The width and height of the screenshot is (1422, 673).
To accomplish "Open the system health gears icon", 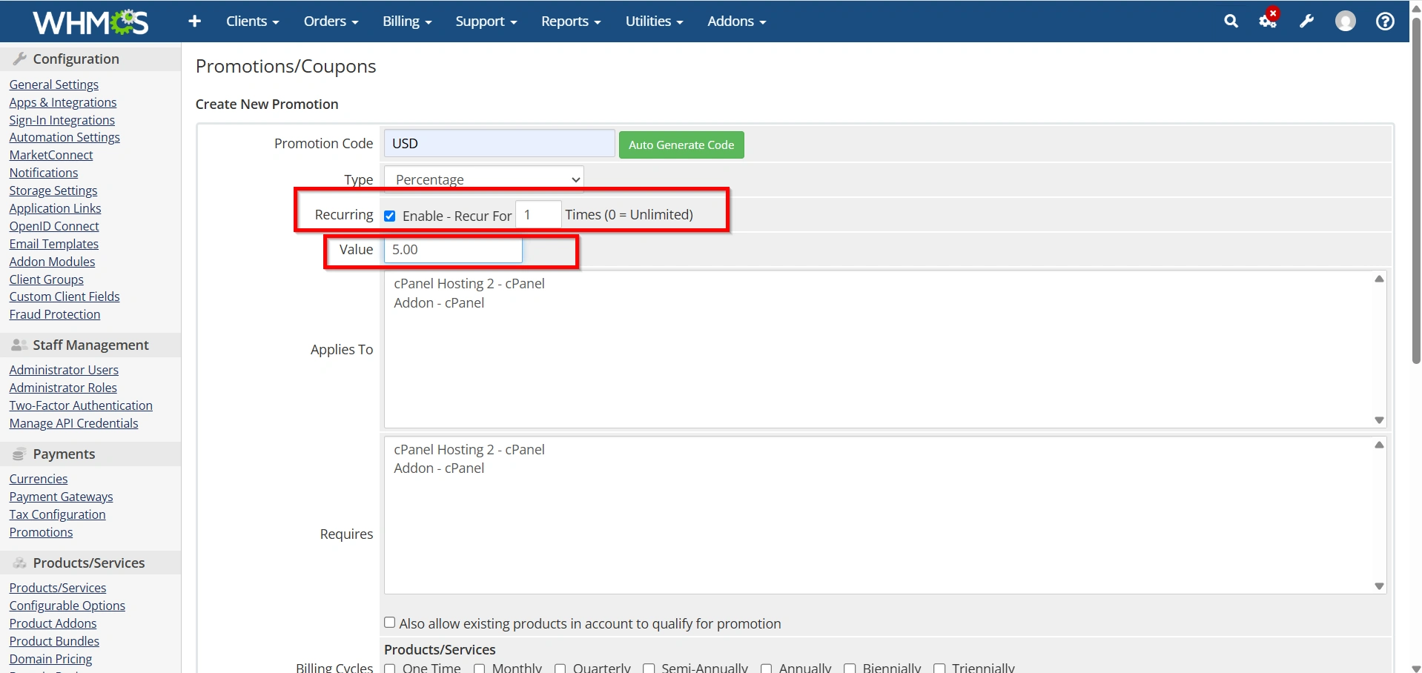I will [x=1269, y=20].
